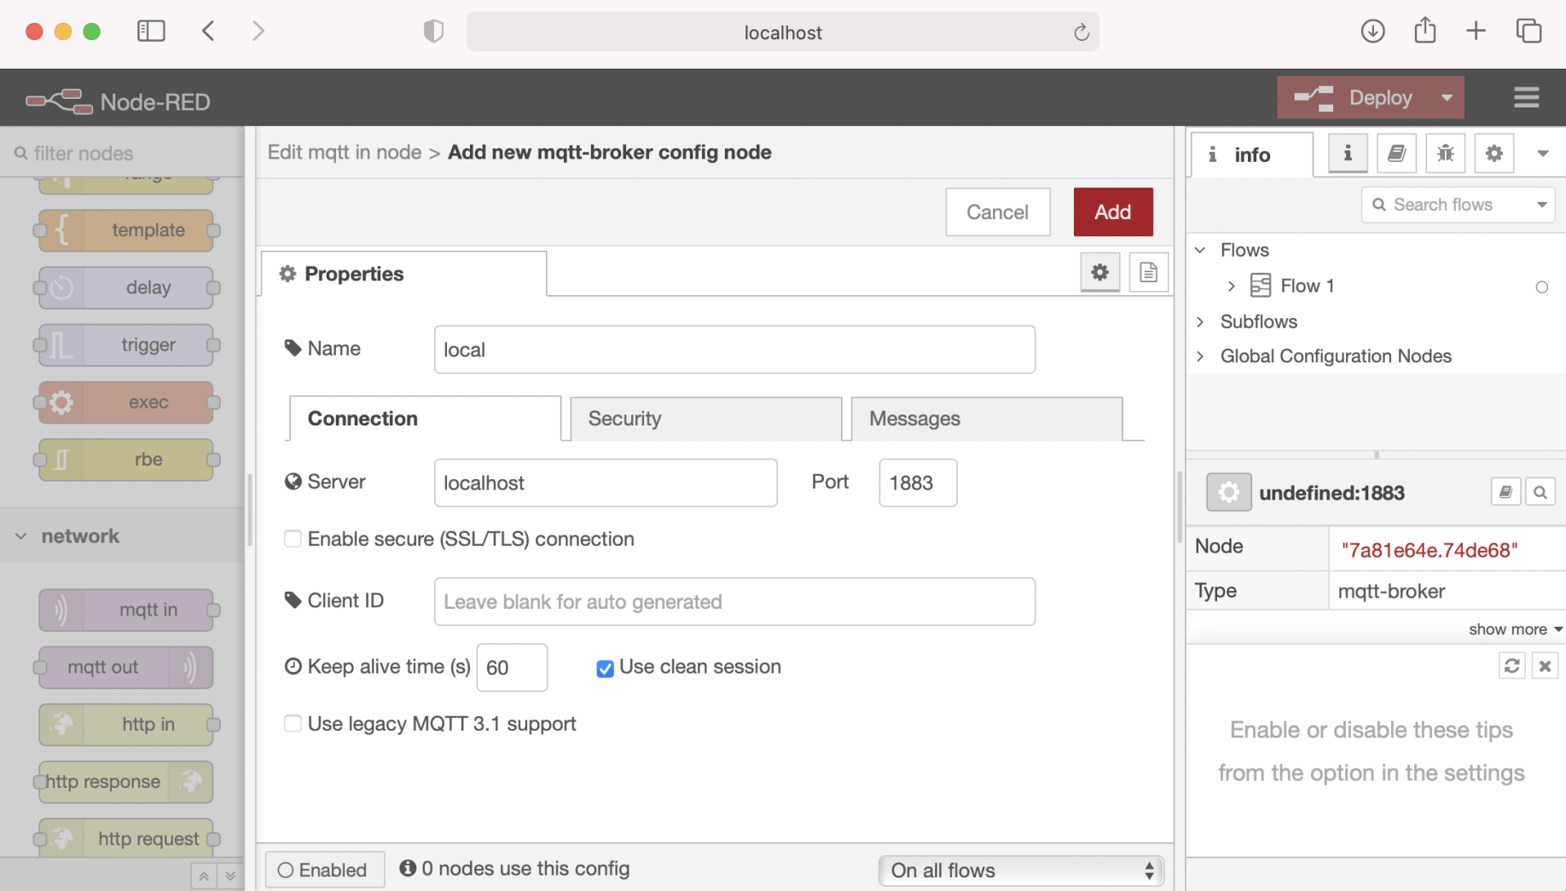Open the Node-RED hamburger main menu
Screen dimensions: 1566x891
pyautogui.click(x=1526, y=98)
